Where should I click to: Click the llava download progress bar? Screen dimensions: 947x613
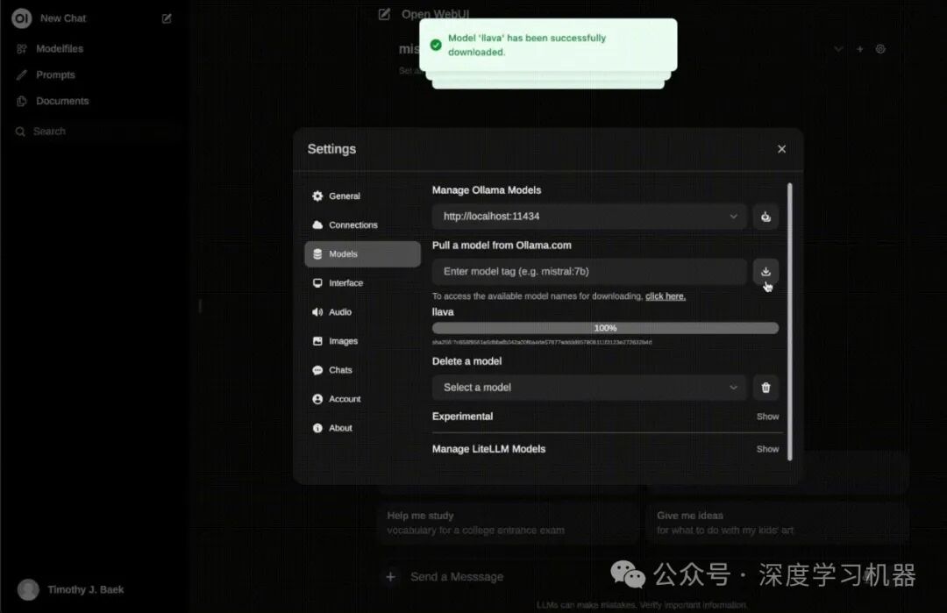[x=605, y=328]
